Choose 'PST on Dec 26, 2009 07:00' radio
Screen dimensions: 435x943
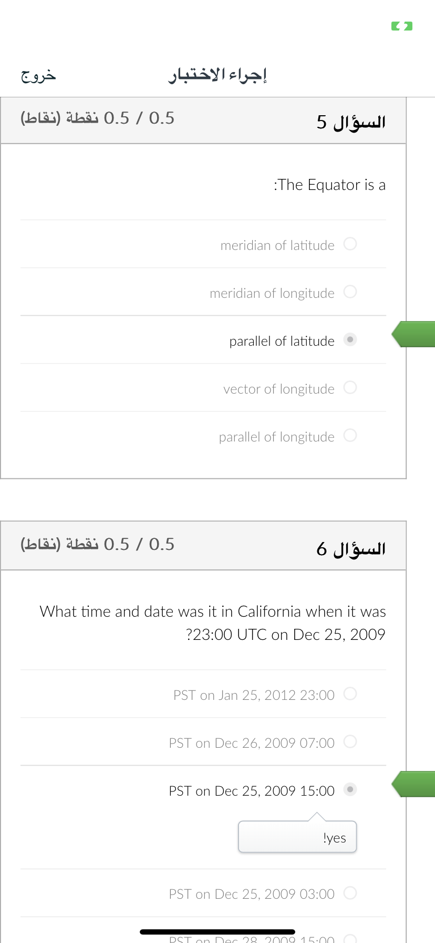pos(350,741)
